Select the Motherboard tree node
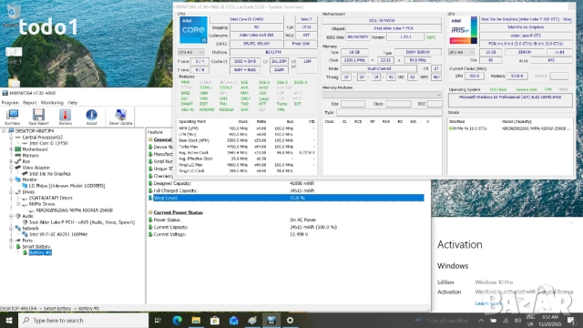583x328 pixels. pyautogui.click(x=35, y=149)
